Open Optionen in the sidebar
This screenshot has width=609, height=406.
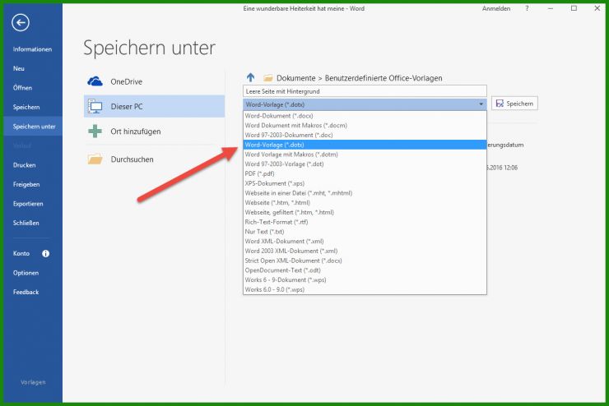26,273
